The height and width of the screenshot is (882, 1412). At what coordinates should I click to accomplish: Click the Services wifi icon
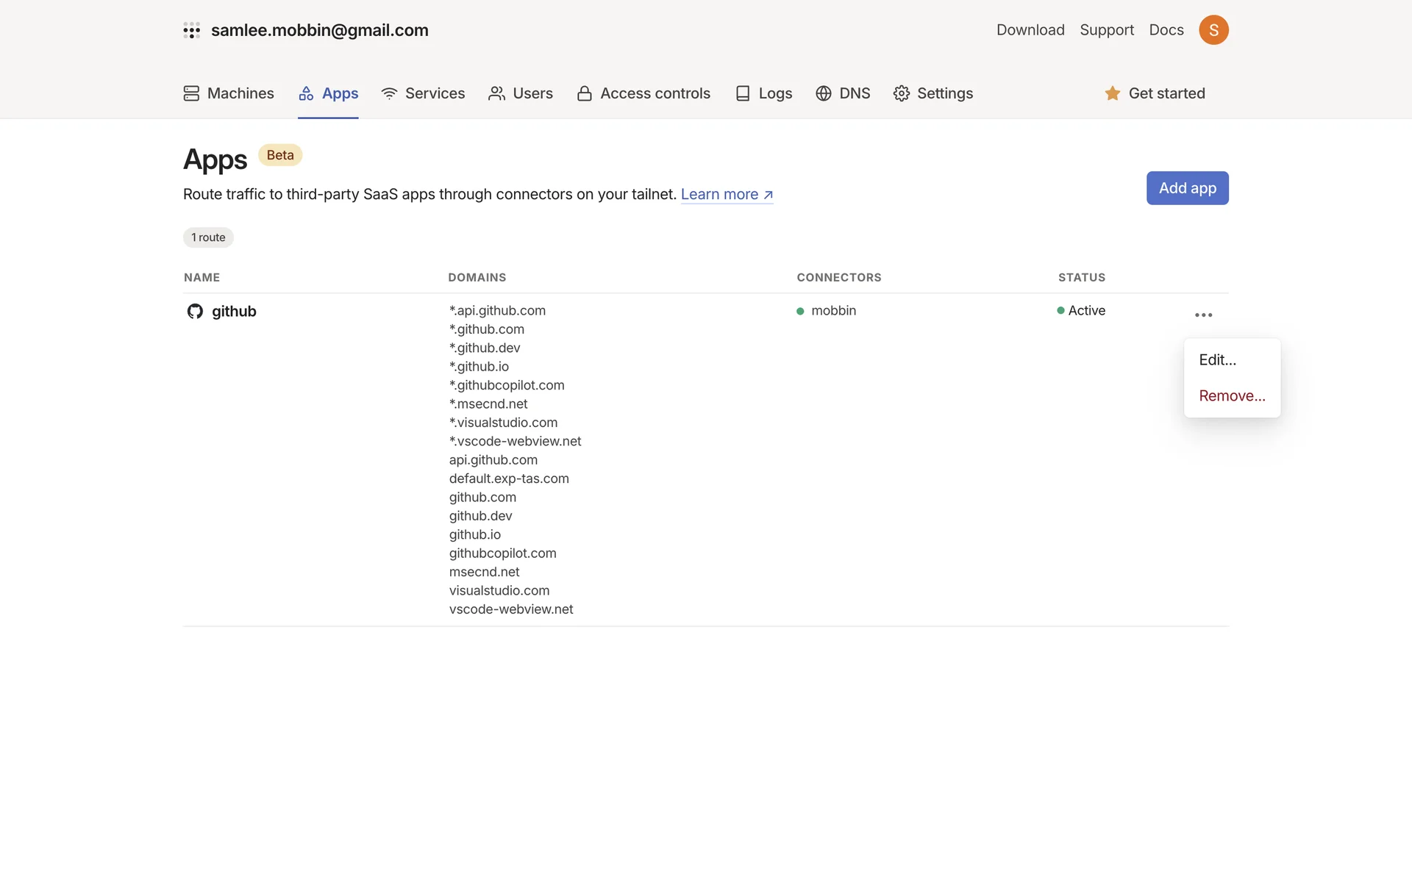pos(389,93)
